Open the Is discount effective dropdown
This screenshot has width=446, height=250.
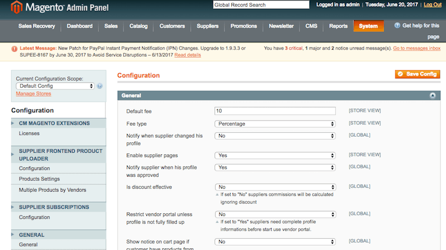[275, 187]
